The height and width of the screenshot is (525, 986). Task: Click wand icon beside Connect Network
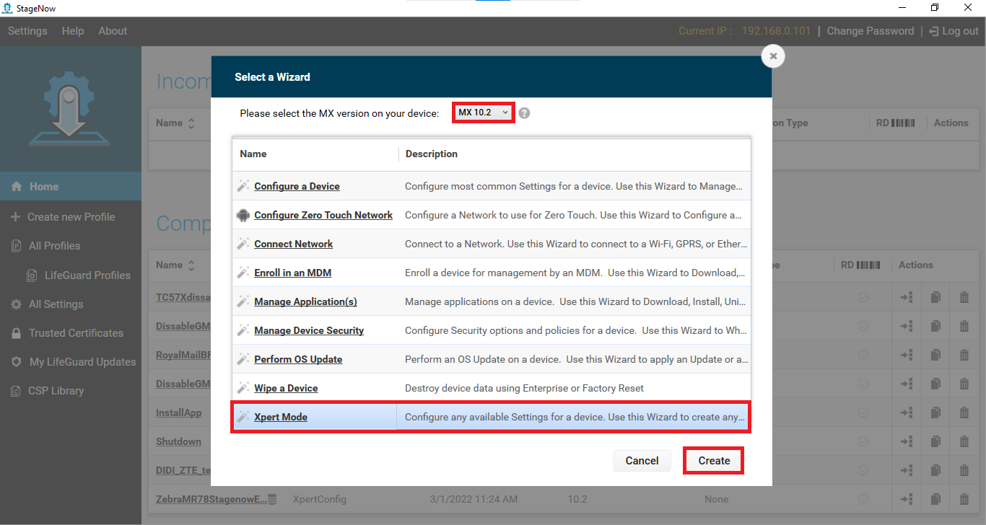coord(243,244)
